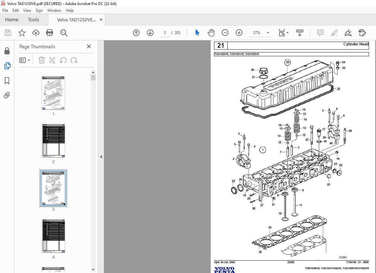Rotate the page counterclockwise

click(x=63, y=60)
